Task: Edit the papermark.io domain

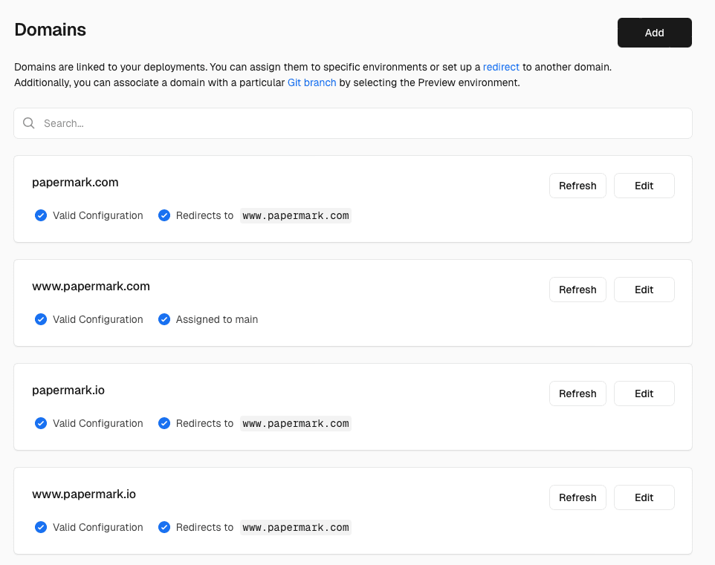Action: (644, 393)
